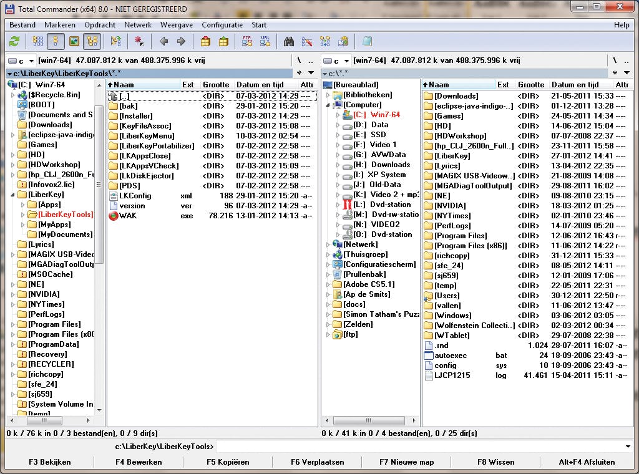Image resolution: width=639 pixels, height=474 pixels.
Task: Expand the Netwerk node in right tree
Action: tap(328, 244)
